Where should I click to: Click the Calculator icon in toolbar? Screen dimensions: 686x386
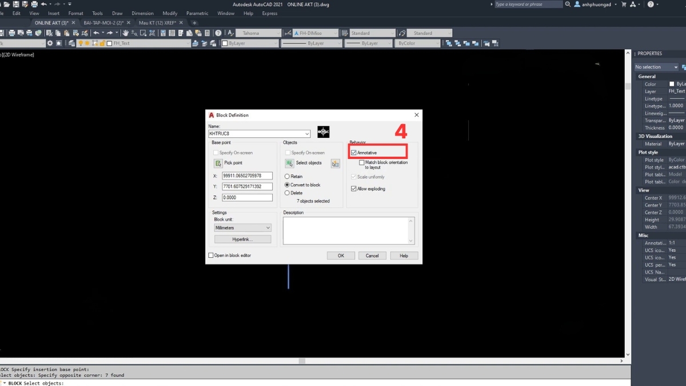tap(208, 33)
